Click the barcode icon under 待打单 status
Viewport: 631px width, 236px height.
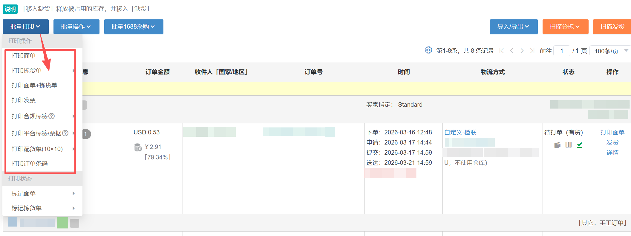tap(569, 145)
